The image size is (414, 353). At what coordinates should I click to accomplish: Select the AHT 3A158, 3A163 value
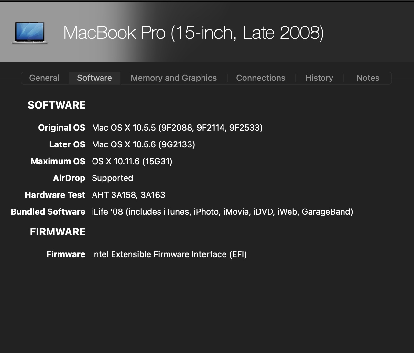(128, 195)
